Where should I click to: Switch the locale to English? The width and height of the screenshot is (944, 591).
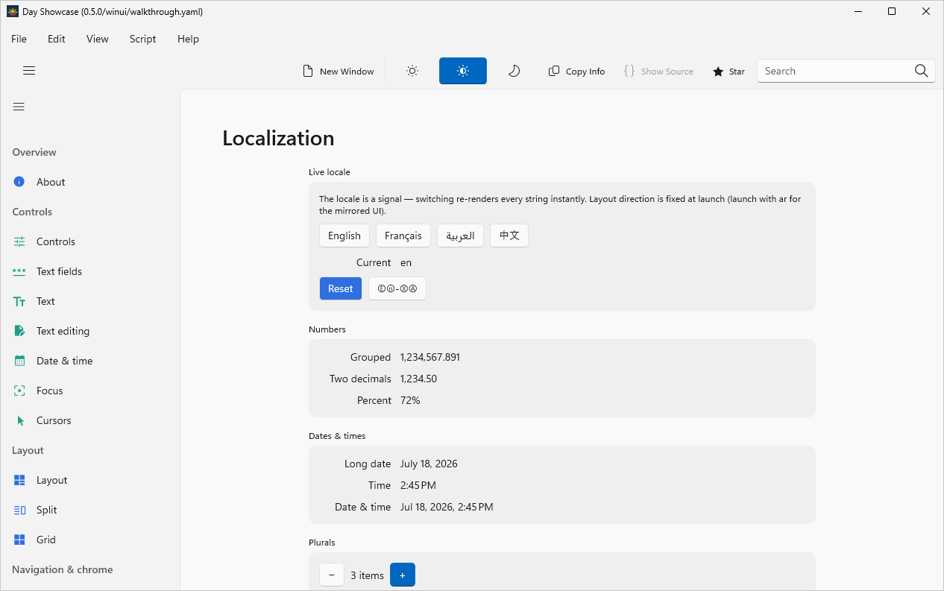pyautogui.click(x=344, y=236)
